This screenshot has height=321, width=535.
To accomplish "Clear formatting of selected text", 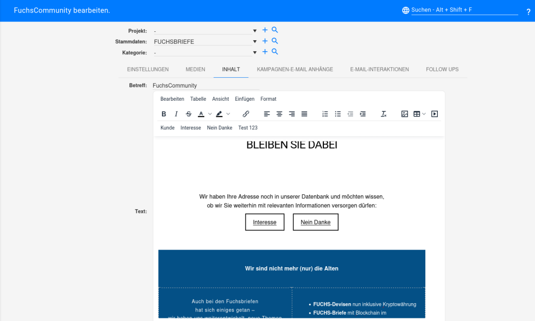I will [383, 114].
